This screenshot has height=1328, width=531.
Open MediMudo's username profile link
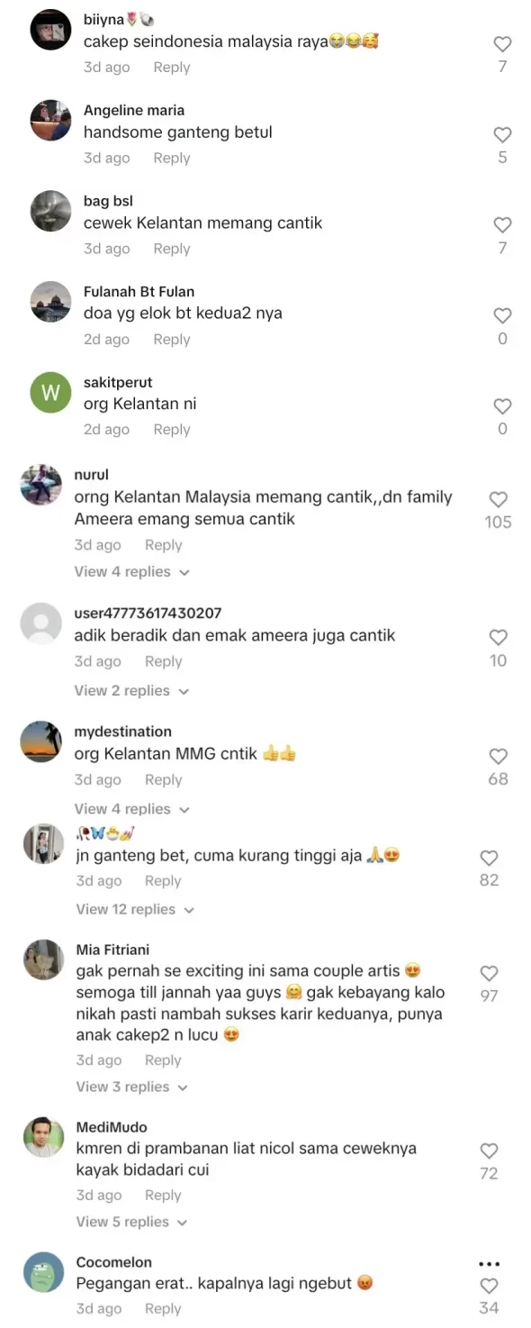click(x=112, y=1127)
